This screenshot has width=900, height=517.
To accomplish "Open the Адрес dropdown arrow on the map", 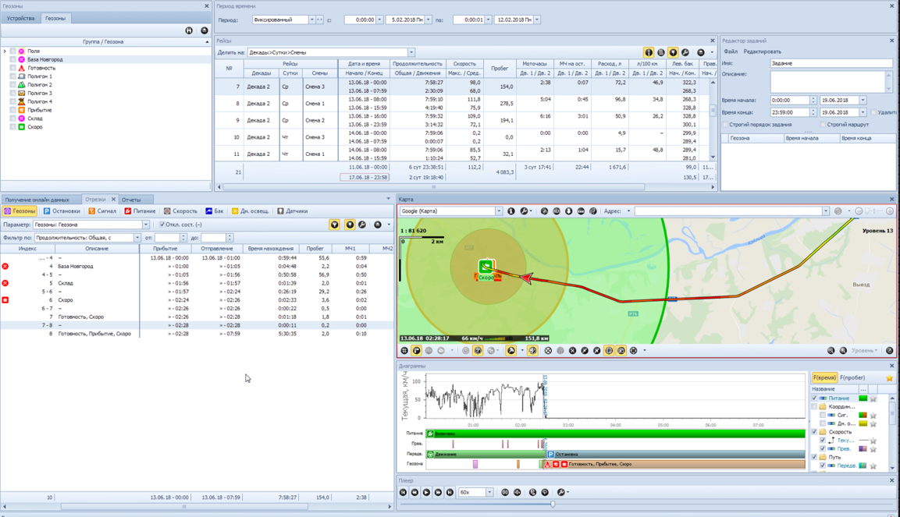I will (x=628, y=211).
